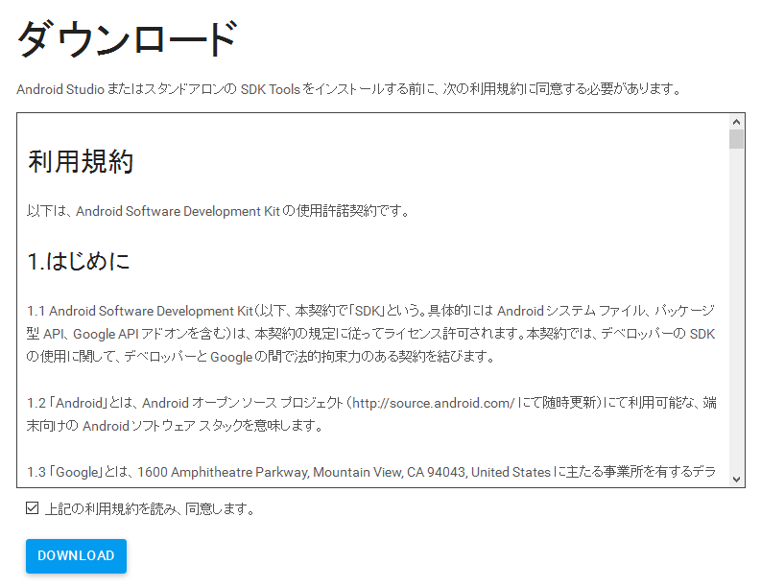Click the 利用規約 heading
The height and width of the screenshot is (587, 761).
click(81, 161)
